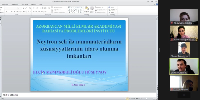Open the font size dropdown

pyautogui.click(x=21, y=8)
